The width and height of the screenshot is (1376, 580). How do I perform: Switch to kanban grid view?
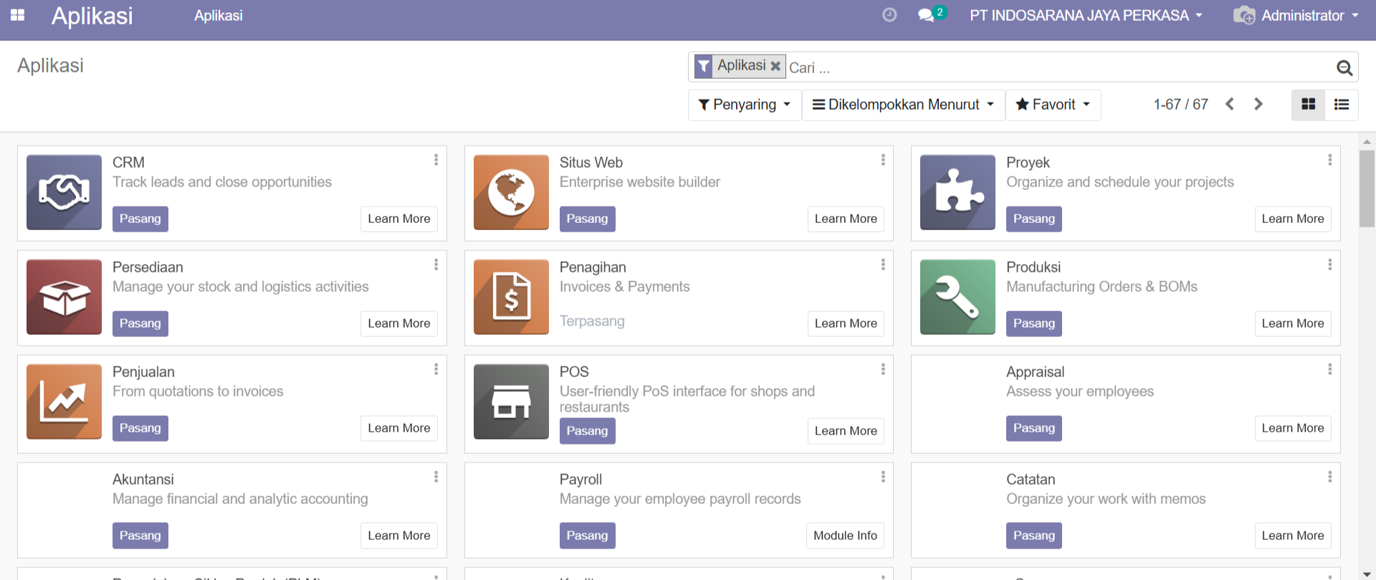pyautogui.click(x=1308, y=105)
